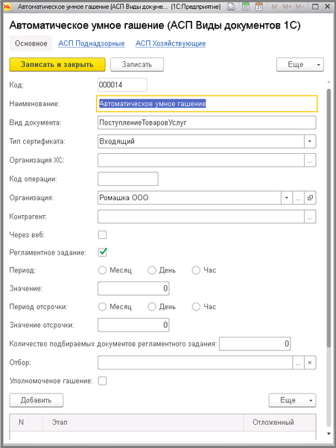Click the Добавить button
Screen dimensions: 336x448
pos(37,400)
